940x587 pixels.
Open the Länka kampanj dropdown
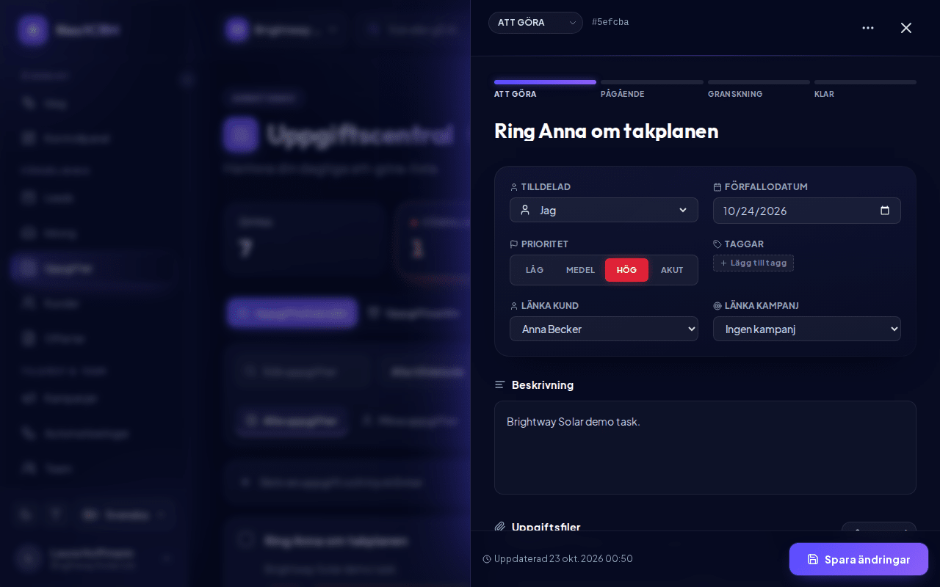[807, 329]
